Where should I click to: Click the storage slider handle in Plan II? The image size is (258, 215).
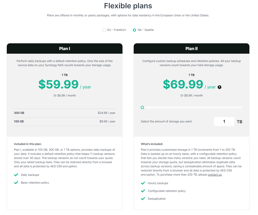(143, 107)
